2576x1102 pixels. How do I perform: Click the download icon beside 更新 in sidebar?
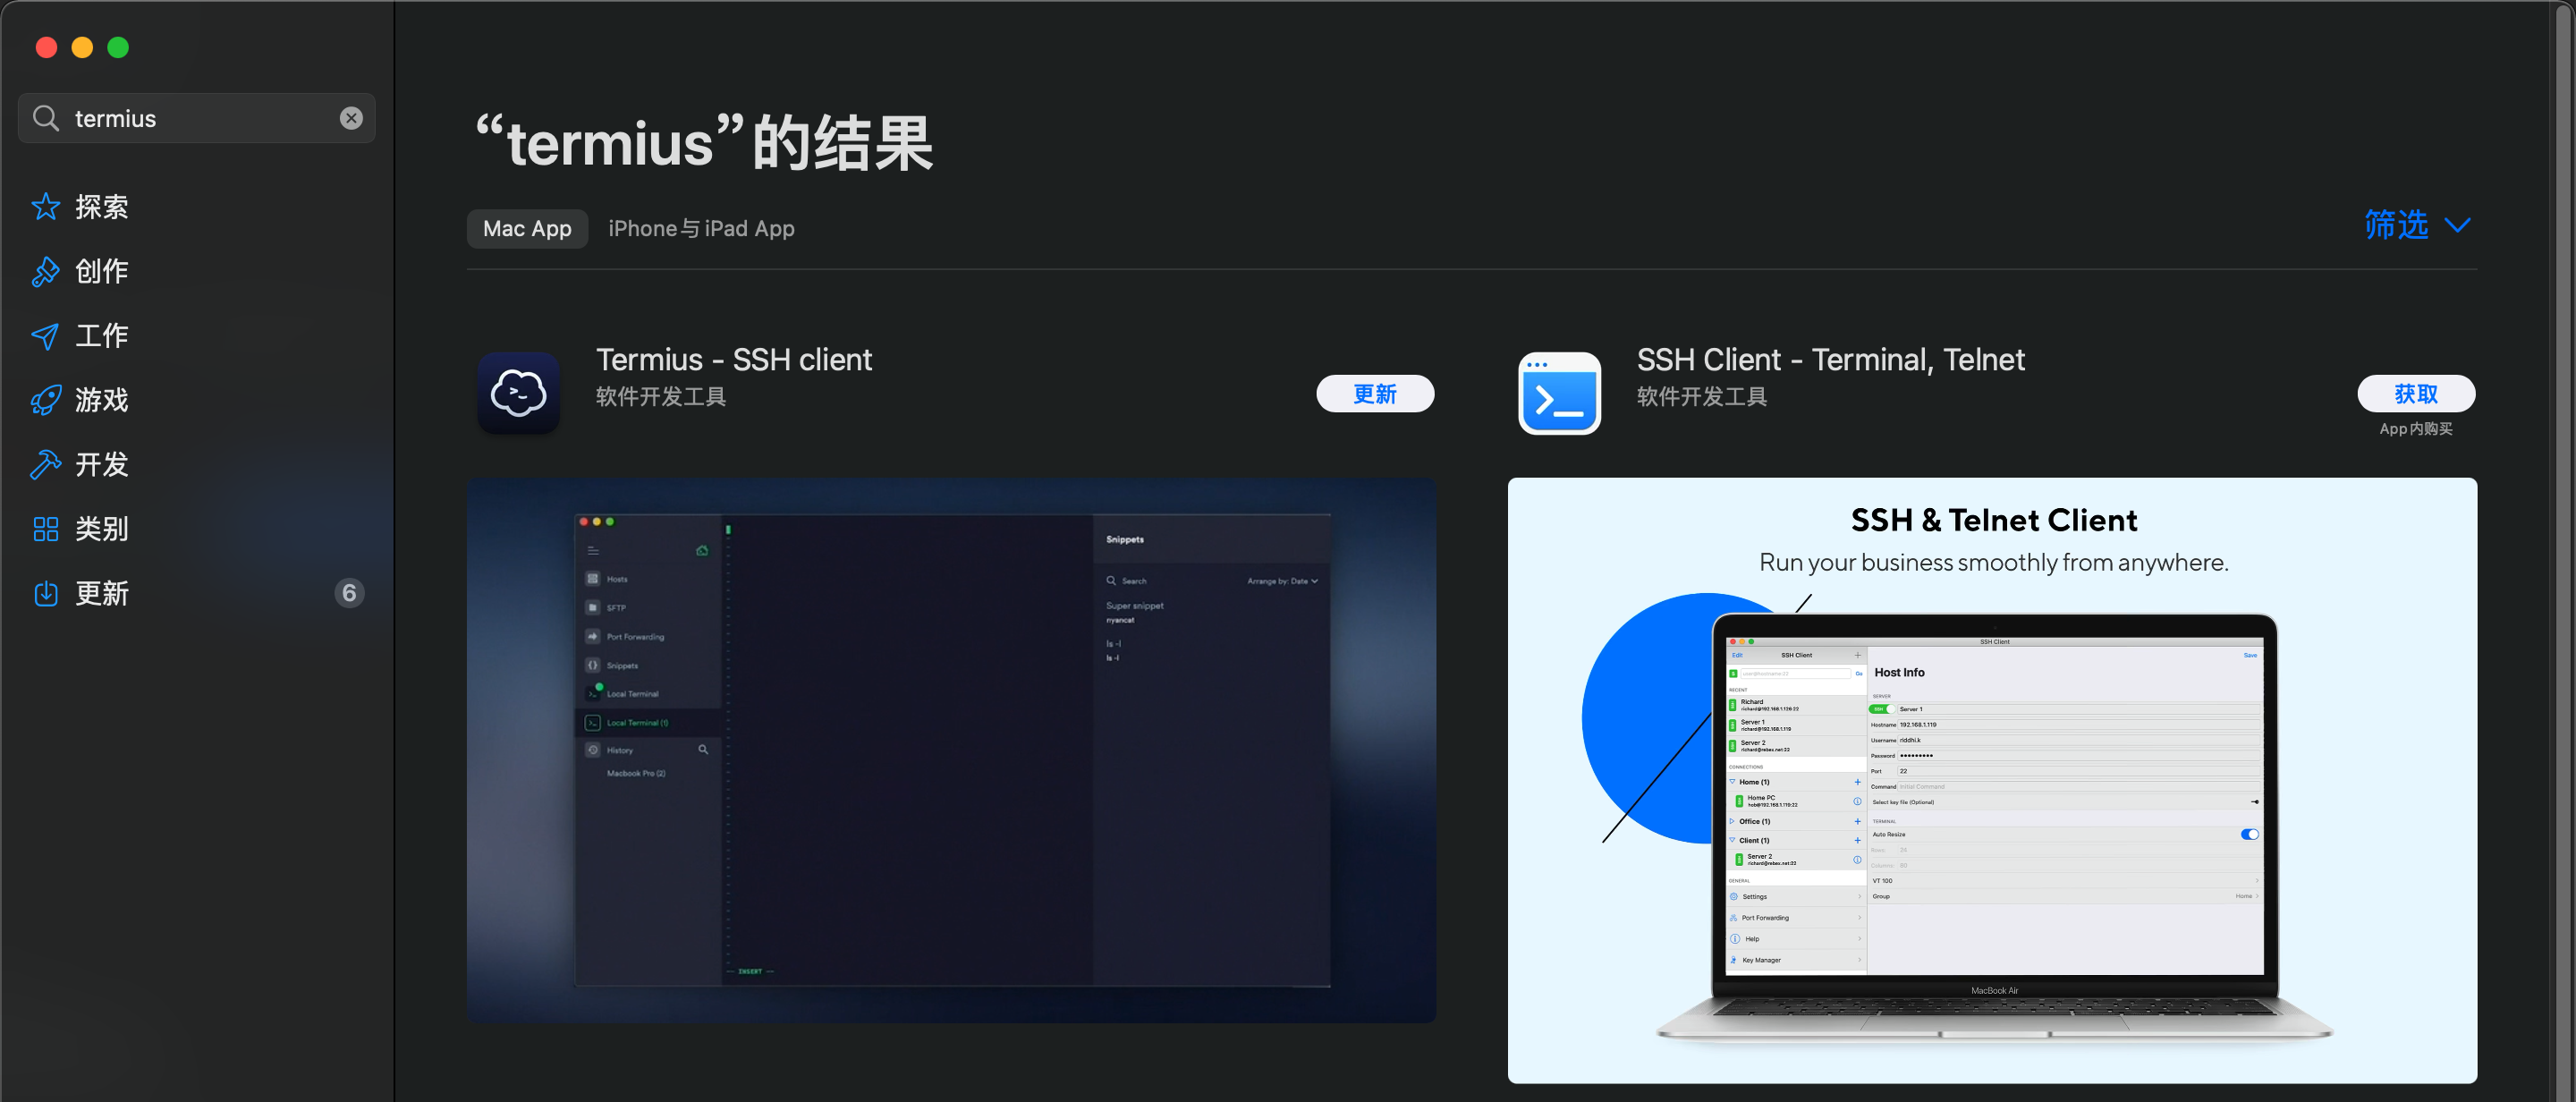46,593
